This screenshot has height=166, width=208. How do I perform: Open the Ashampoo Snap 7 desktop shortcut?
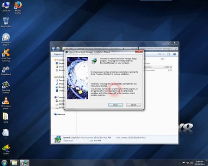click(6, 40)
